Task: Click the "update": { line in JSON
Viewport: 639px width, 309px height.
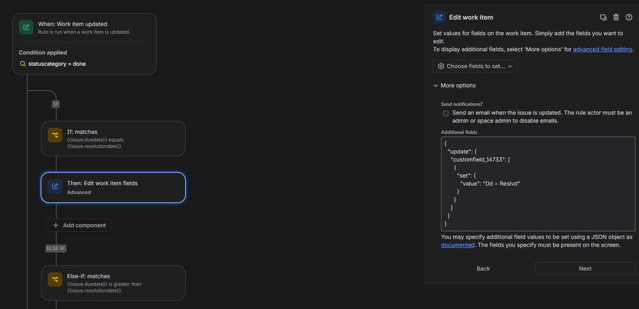Action: point(462,152)
